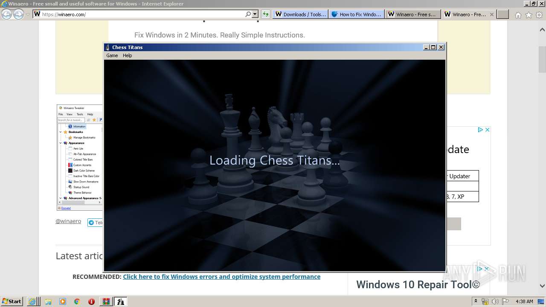Open the IE Tools gear icon
Viewport: 546px width, 307px height.
click(x=539, y=15)
